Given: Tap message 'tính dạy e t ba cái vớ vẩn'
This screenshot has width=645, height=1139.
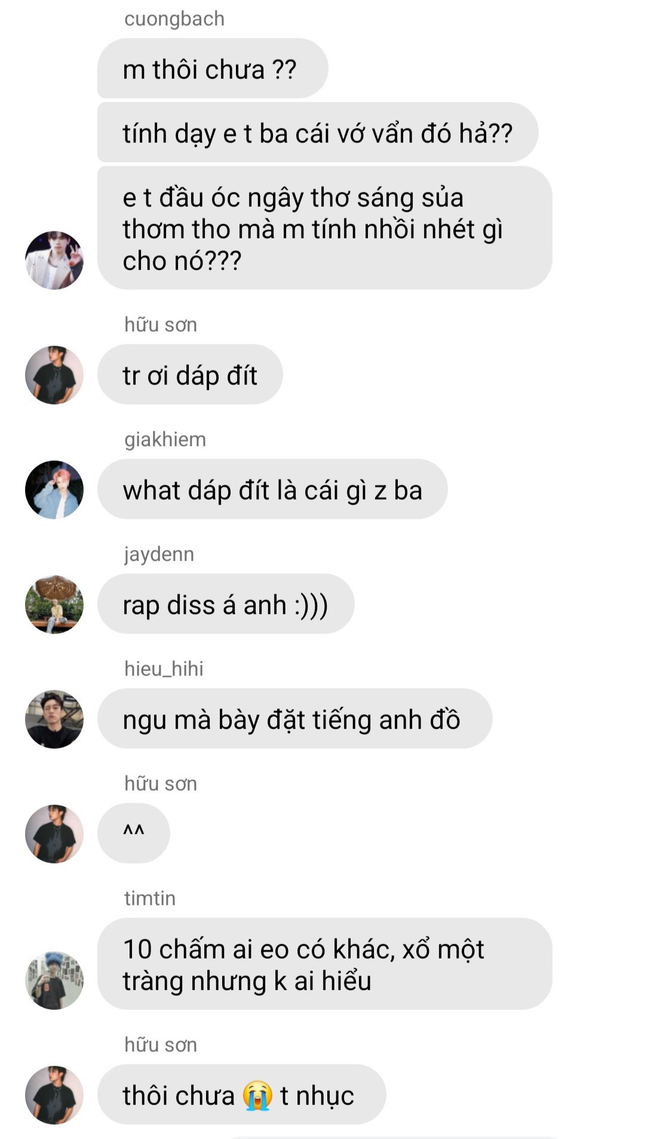Looking at the screenshot, I should [318, 133].
